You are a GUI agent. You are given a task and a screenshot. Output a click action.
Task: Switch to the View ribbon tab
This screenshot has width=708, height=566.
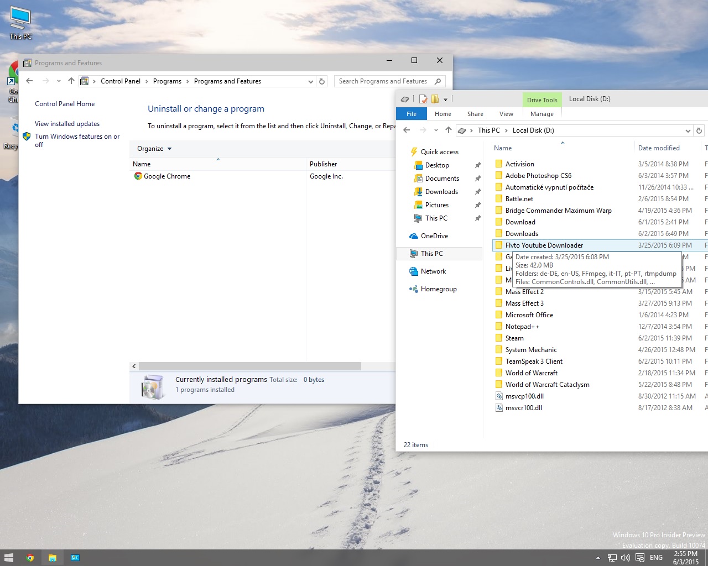(506, 114)
